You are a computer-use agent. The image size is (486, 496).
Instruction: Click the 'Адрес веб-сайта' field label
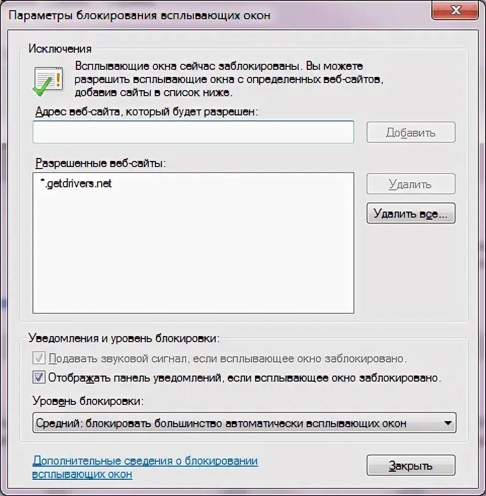[x=146, y=112]
